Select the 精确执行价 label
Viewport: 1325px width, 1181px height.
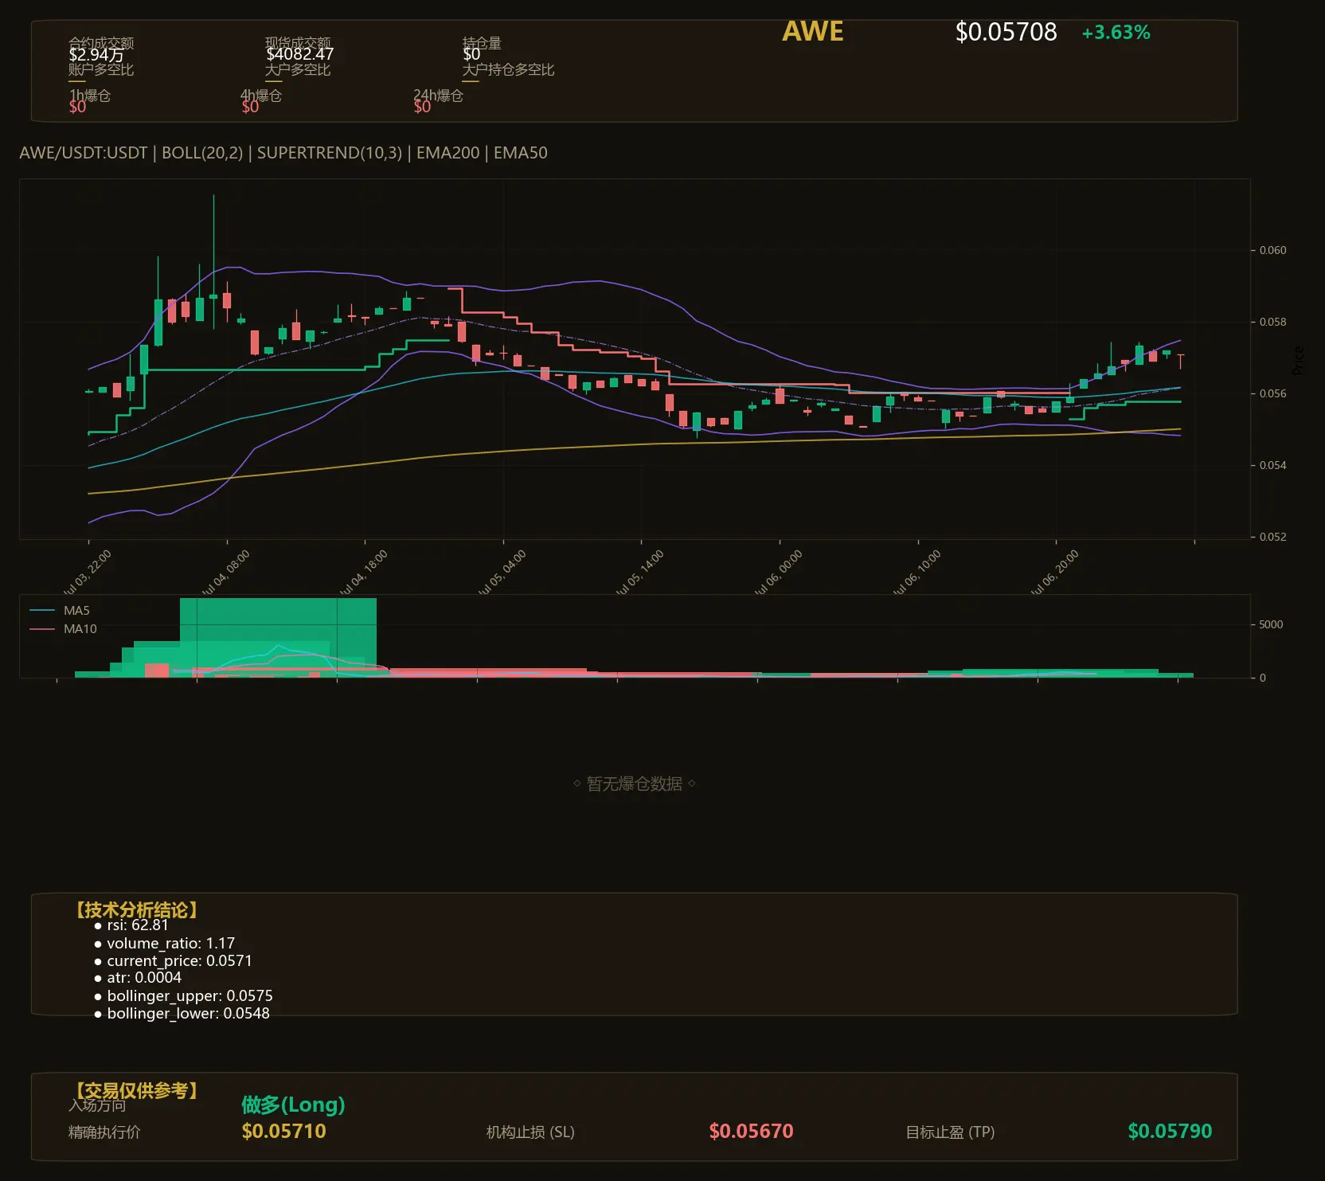point(104,1132)
